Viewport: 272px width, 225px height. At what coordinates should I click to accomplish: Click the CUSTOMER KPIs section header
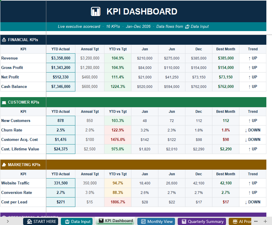click(133, 102)
